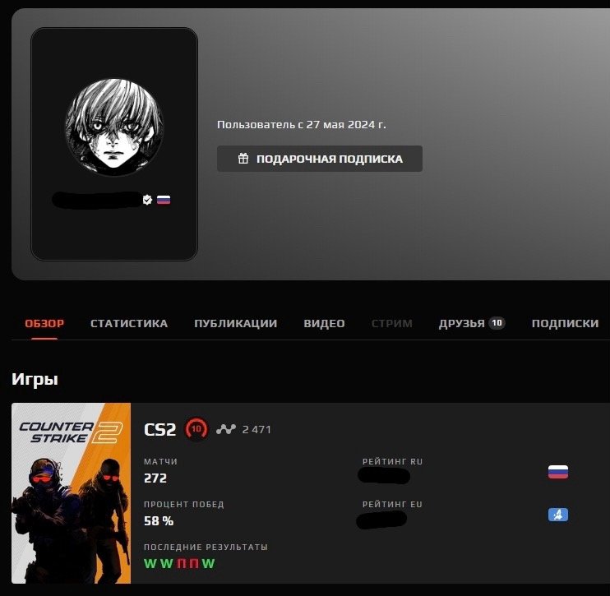Click the ПРОЦЕНТ ПОБЕД label
The image size is (610, 596).
coord(183,504)
